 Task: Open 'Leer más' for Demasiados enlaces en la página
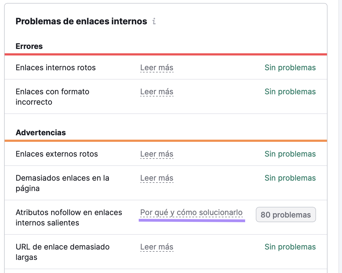click(x=157, y=178)
